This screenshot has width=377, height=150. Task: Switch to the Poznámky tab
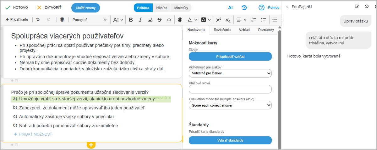[x=266, y=30]
